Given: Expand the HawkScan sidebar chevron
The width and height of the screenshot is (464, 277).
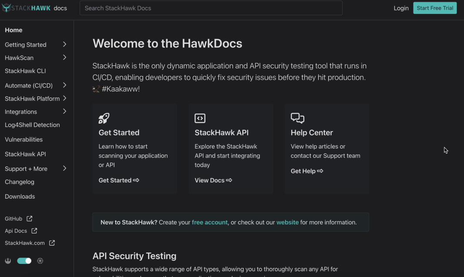Looking at the screenshot, I should 64,57.
